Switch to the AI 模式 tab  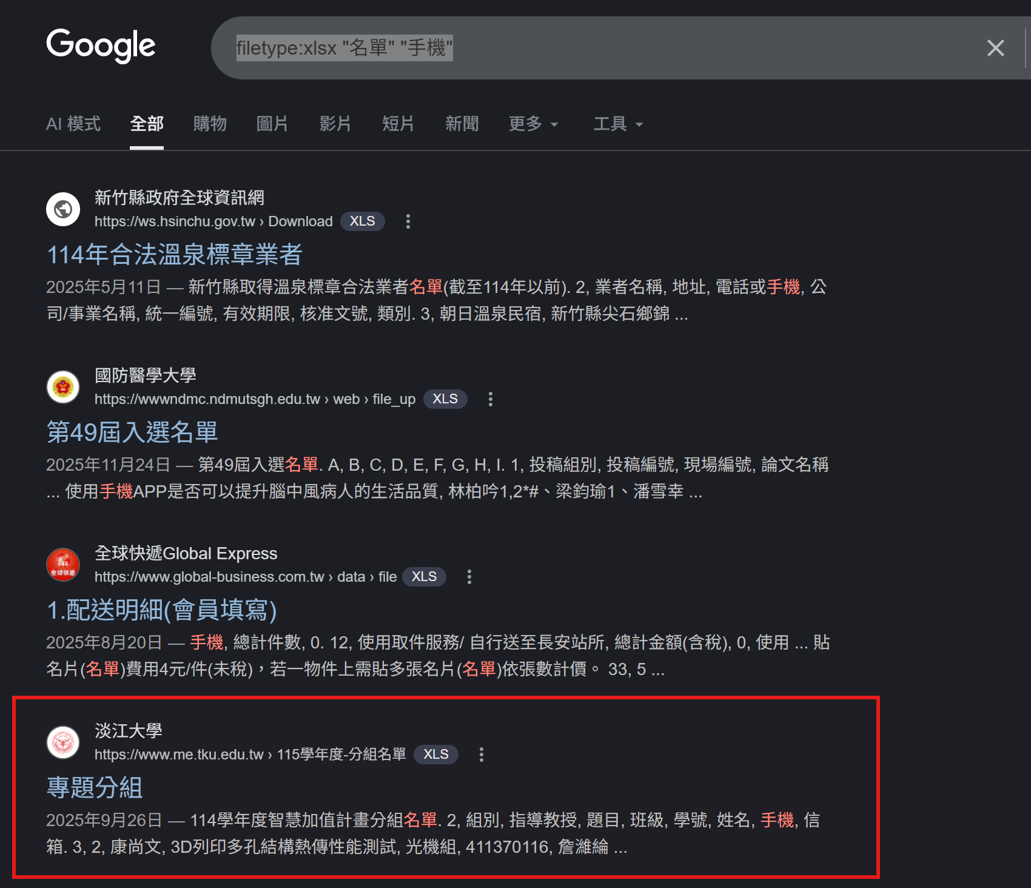[73, 124]
